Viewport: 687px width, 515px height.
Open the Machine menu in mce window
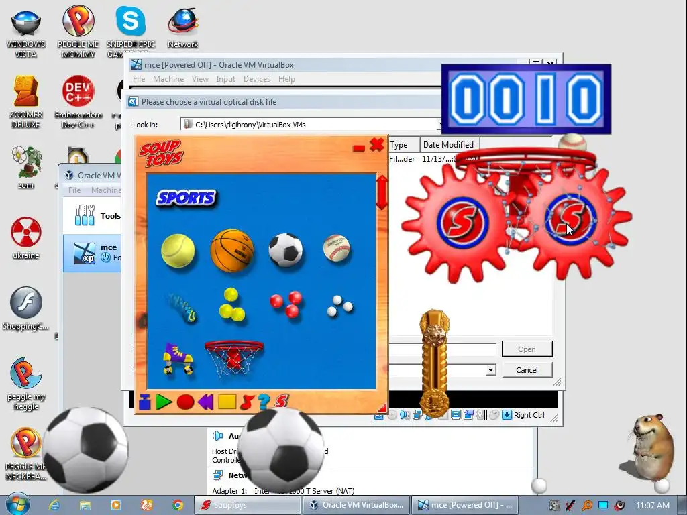[x=168, y=79]
